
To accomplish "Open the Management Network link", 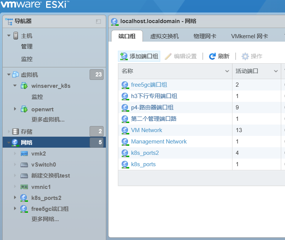I will [x=159, y=142].
